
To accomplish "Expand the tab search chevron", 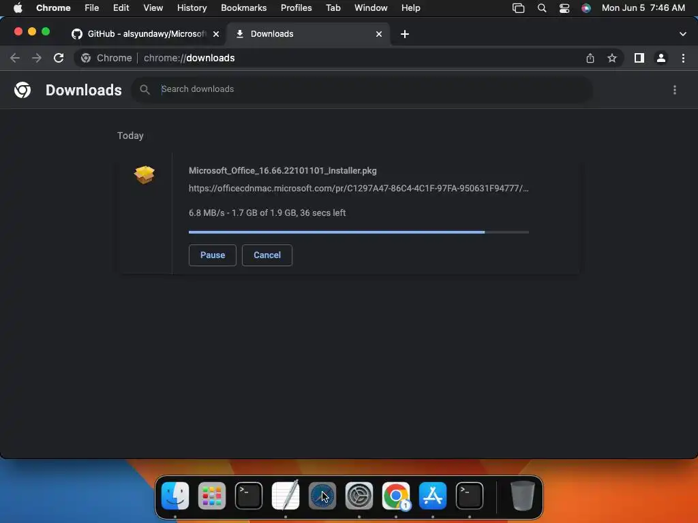I will pyautogui.click(x=682, y=34).
